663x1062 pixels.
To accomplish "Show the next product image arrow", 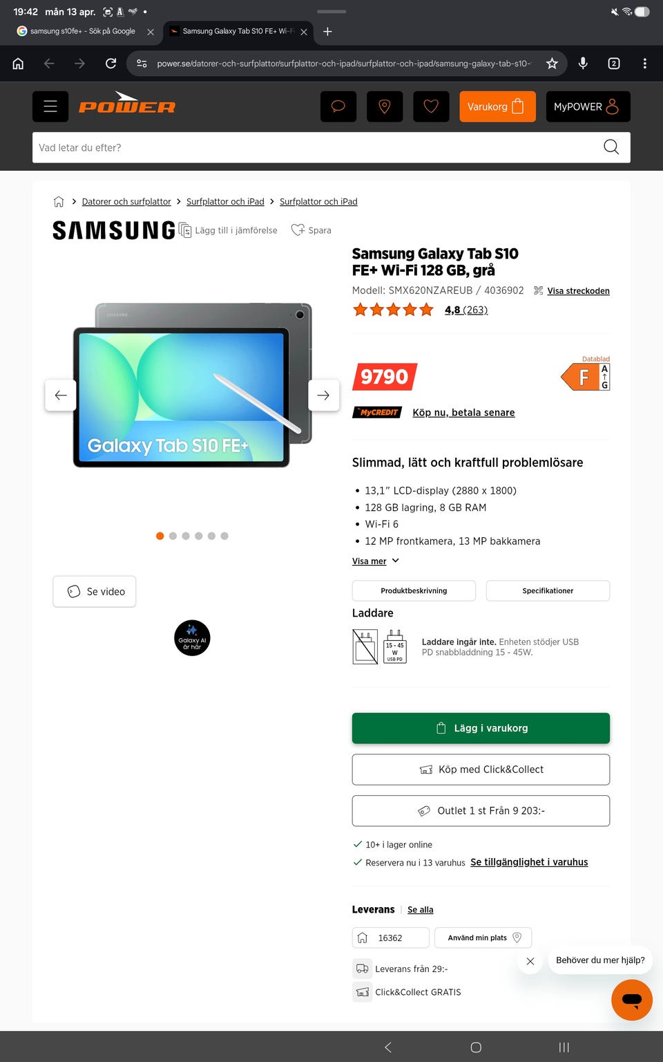I will pyautogui.click(x=323, y=395).
